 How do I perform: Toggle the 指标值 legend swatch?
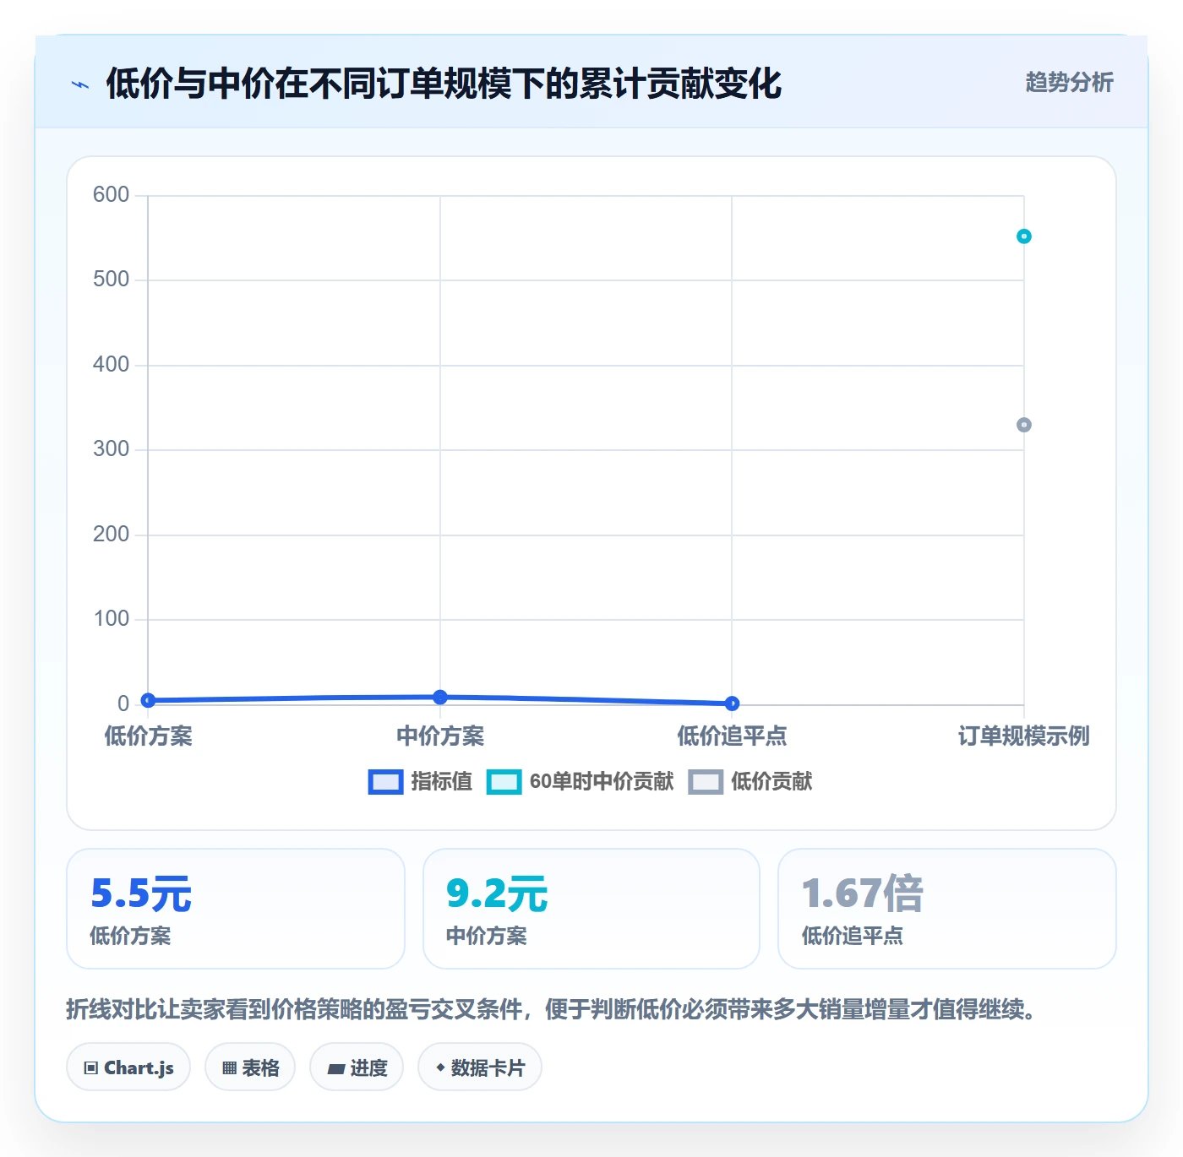coord(385,782)
